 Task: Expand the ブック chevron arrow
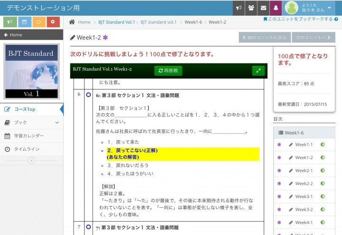(x=57, y=123)
